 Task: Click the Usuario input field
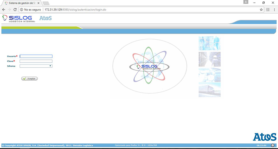[36, 56]
